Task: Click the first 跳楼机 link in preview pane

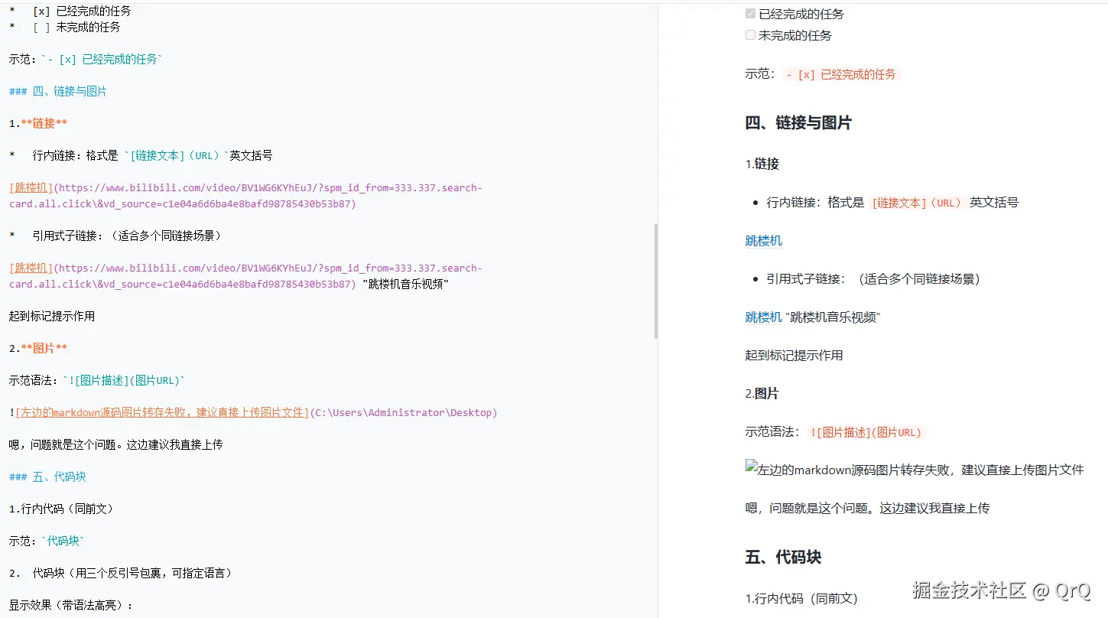Action: pyautogui.click(x=762, y=240)
